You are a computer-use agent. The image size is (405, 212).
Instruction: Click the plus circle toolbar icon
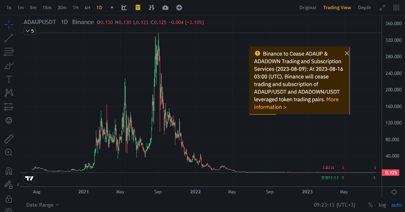[179, 8]
